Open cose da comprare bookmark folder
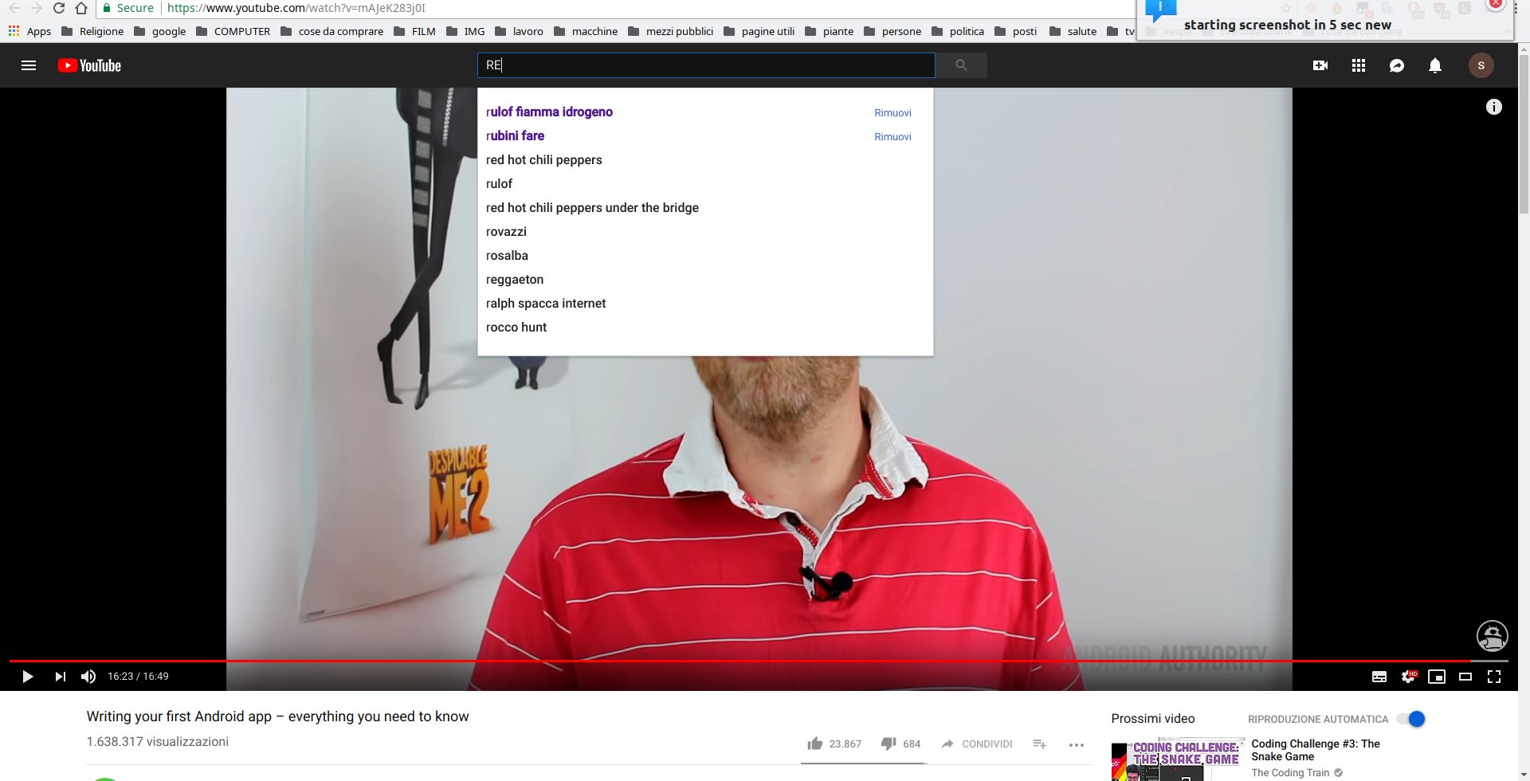The width and height of the screenshot is (1530, 781). click(x=331, y=31)
